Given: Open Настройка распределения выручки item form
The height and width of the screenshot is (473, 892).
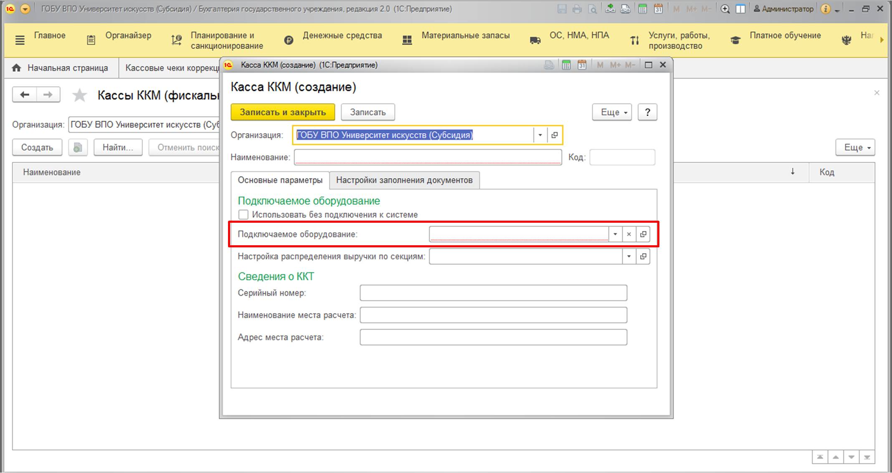Looking at the screenshot, I should 643,256.
